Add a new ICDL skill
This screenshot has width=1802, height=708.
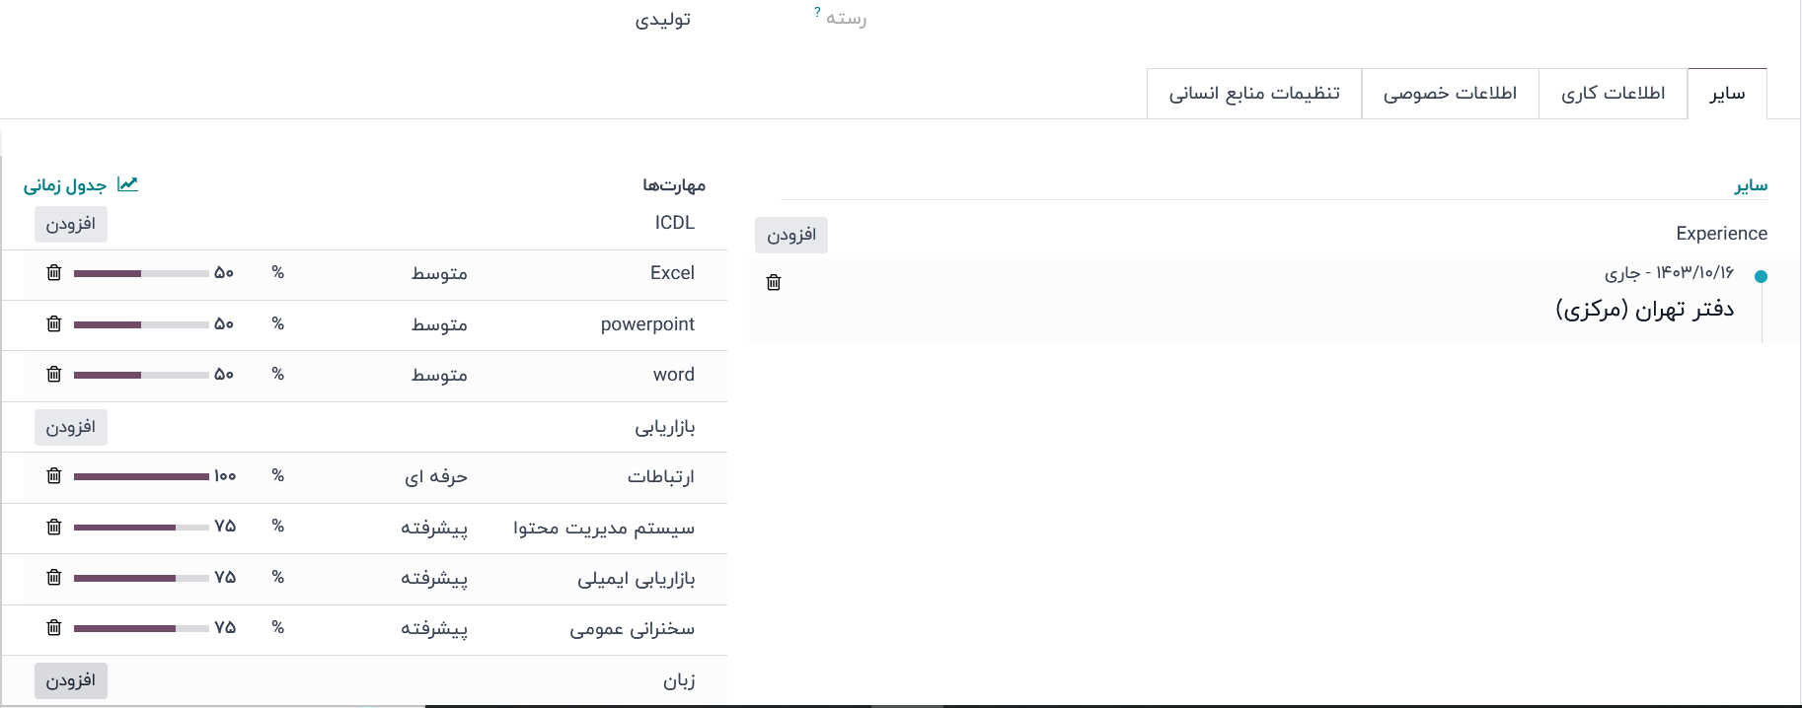(71, 225)
